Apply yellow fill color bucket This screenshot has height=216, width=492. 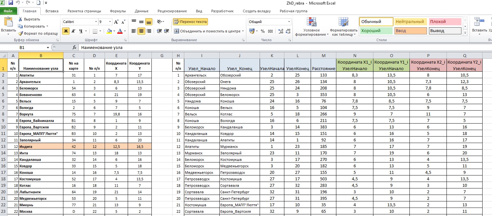(x=109, y=31)
